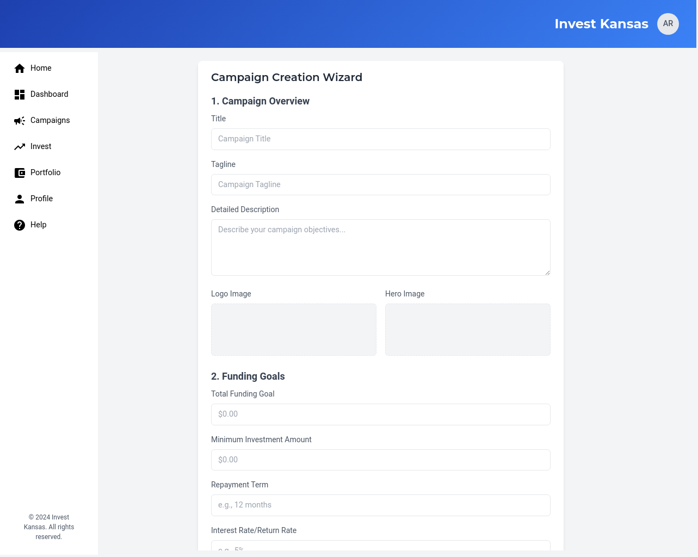The width and height of the screenshot is (698, 557).
Task: Click the Dashboard grid icon
Action: 20,94
